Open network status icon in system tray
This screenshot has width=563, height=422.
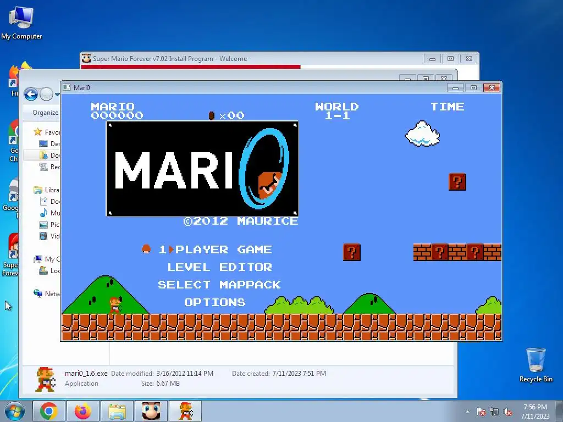click(x=494, y=412)
